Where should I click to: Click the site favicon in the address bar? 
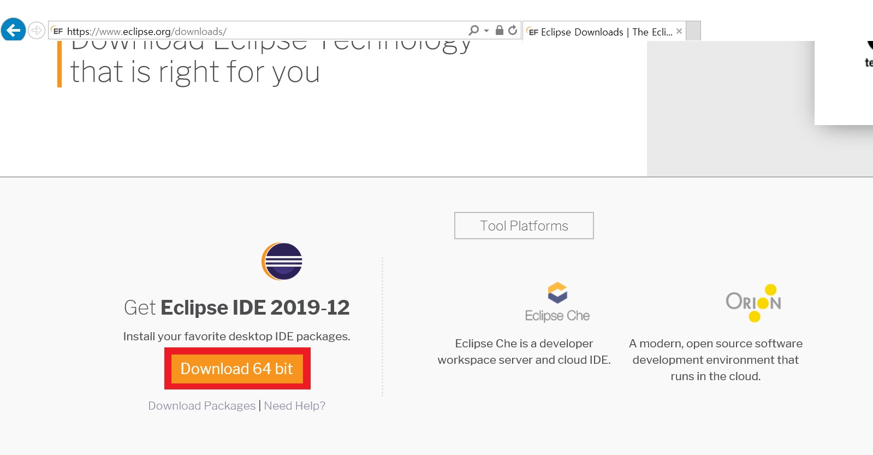click(58, 31)
